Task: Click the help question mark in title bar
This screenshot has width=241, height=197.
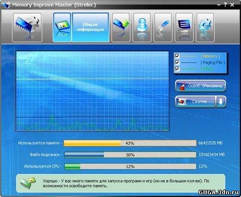Action: point(226,5)
